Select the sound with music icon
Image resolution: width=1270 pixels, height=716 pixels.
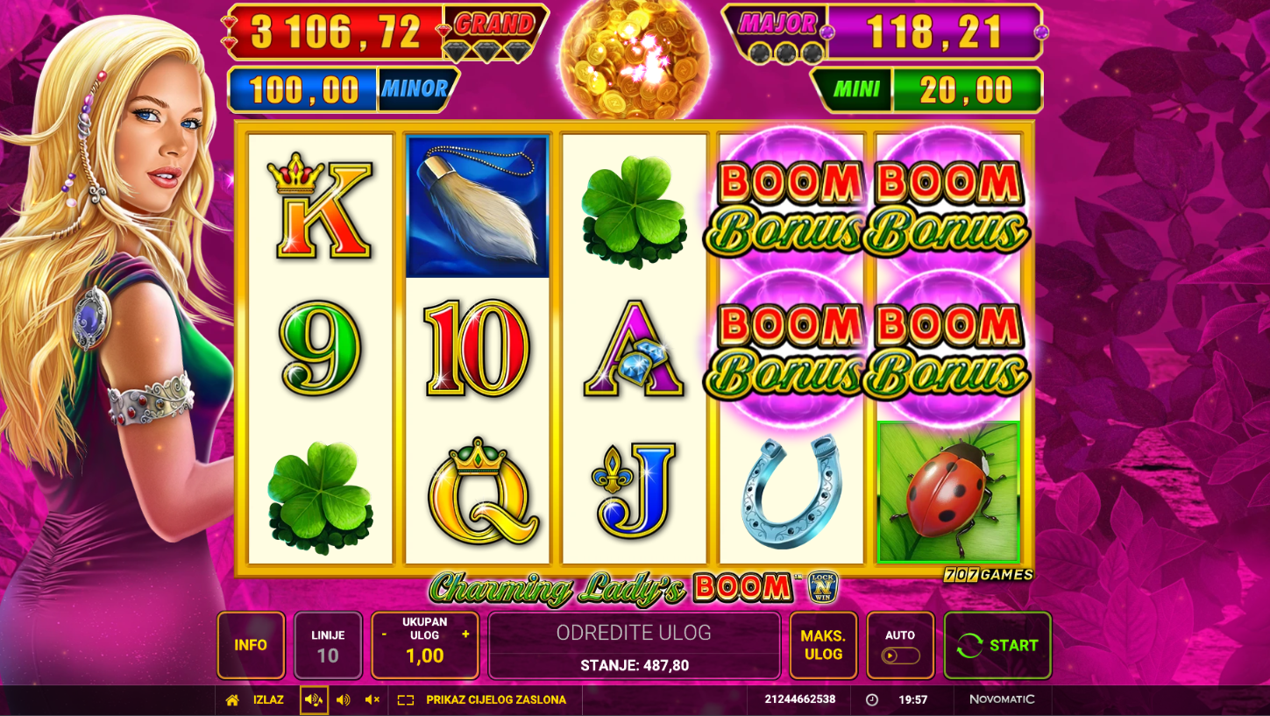click(x=314, y=700)
